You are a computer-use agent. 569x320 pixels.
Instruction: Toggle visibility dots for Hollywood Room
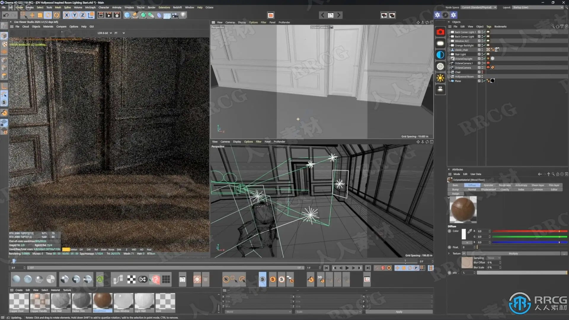pyautogui.click(x=482, y=76)
